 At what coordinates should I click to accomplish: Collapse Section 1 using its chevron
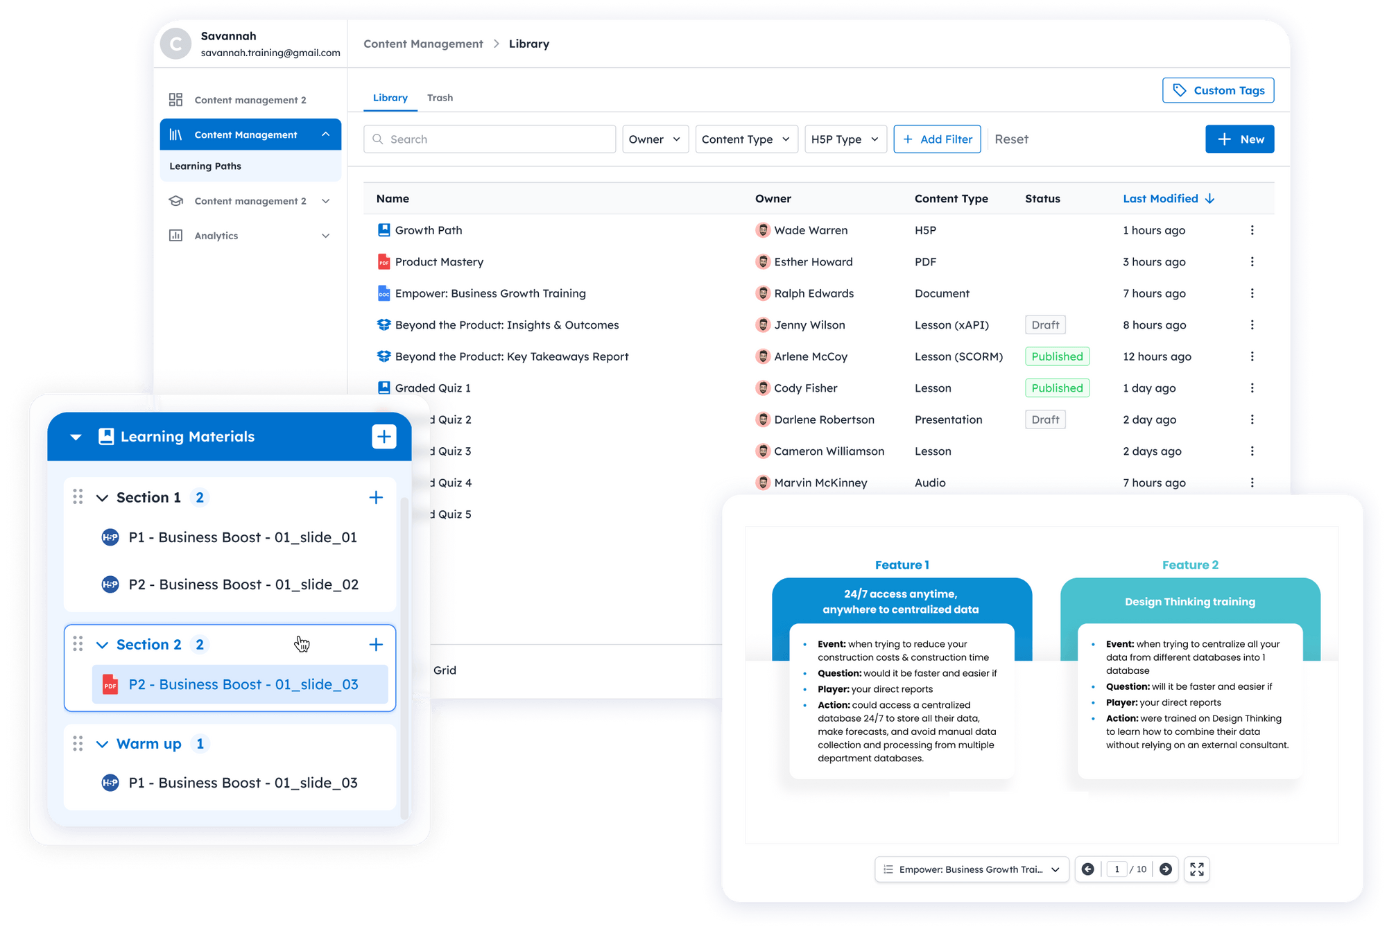pyautogui.click(x=101, y=497)
